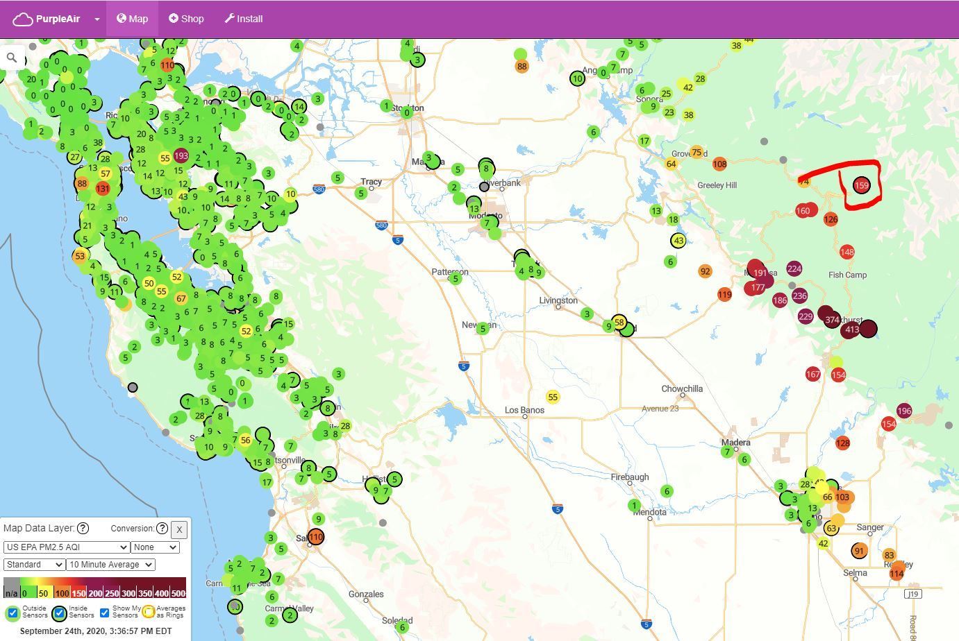Go to the Install menu item
Viewport: 959px width, 641px height.
[243, 19]
